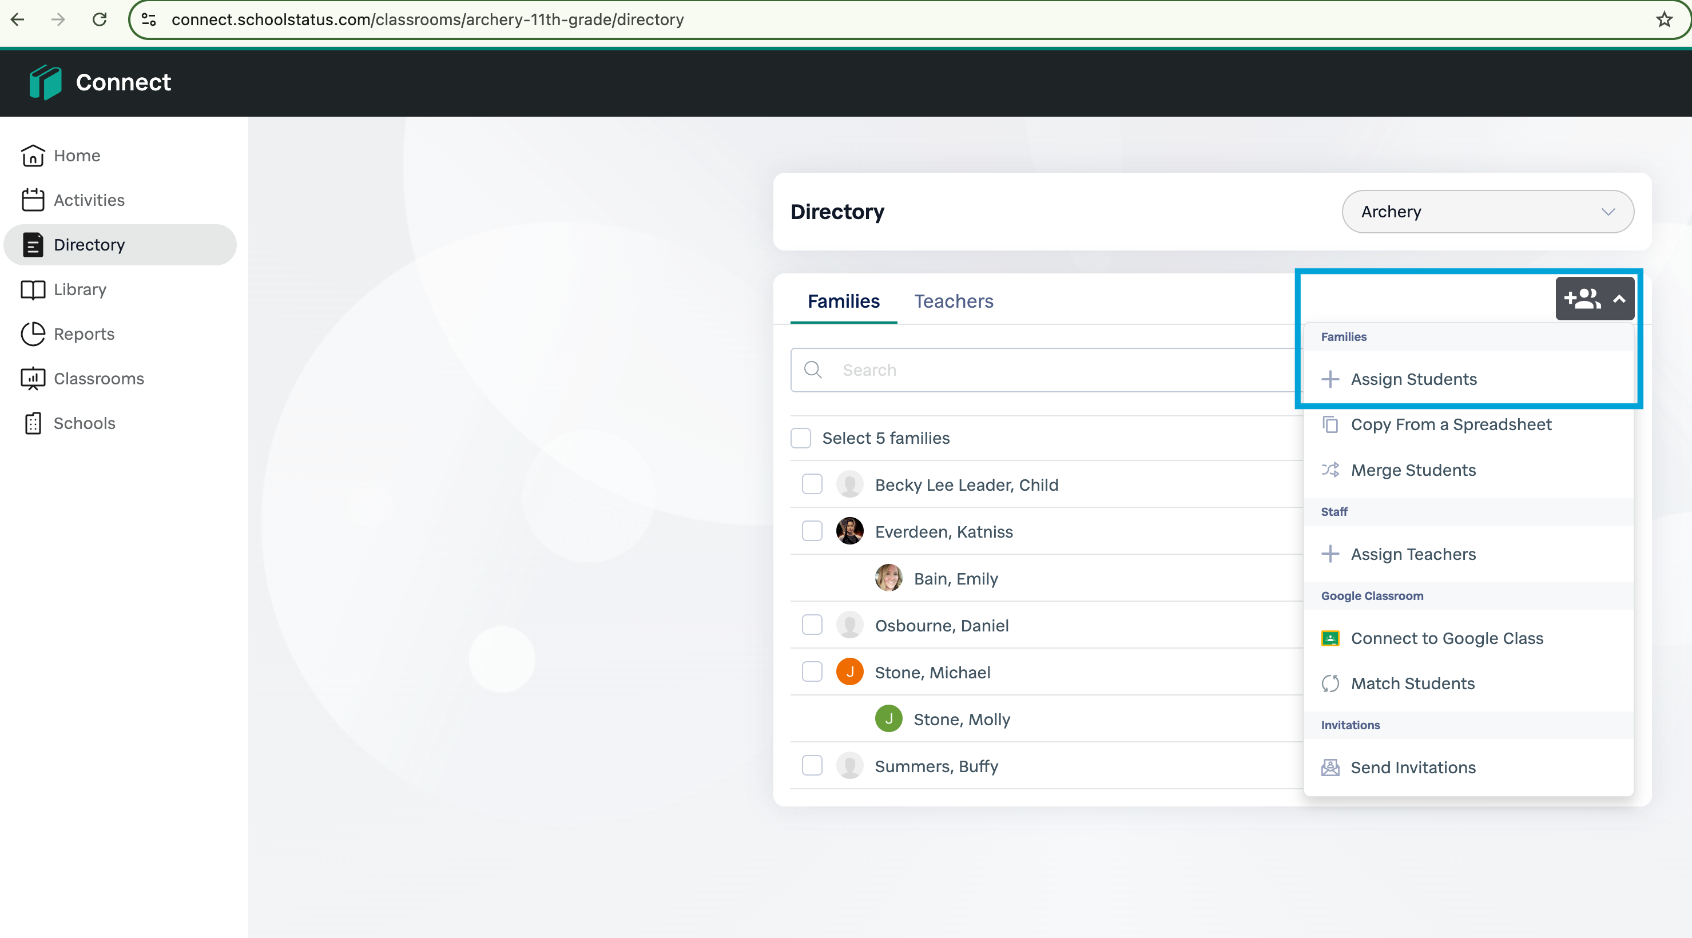
Task: Bookmark page with star icon
Action: 1664,19
